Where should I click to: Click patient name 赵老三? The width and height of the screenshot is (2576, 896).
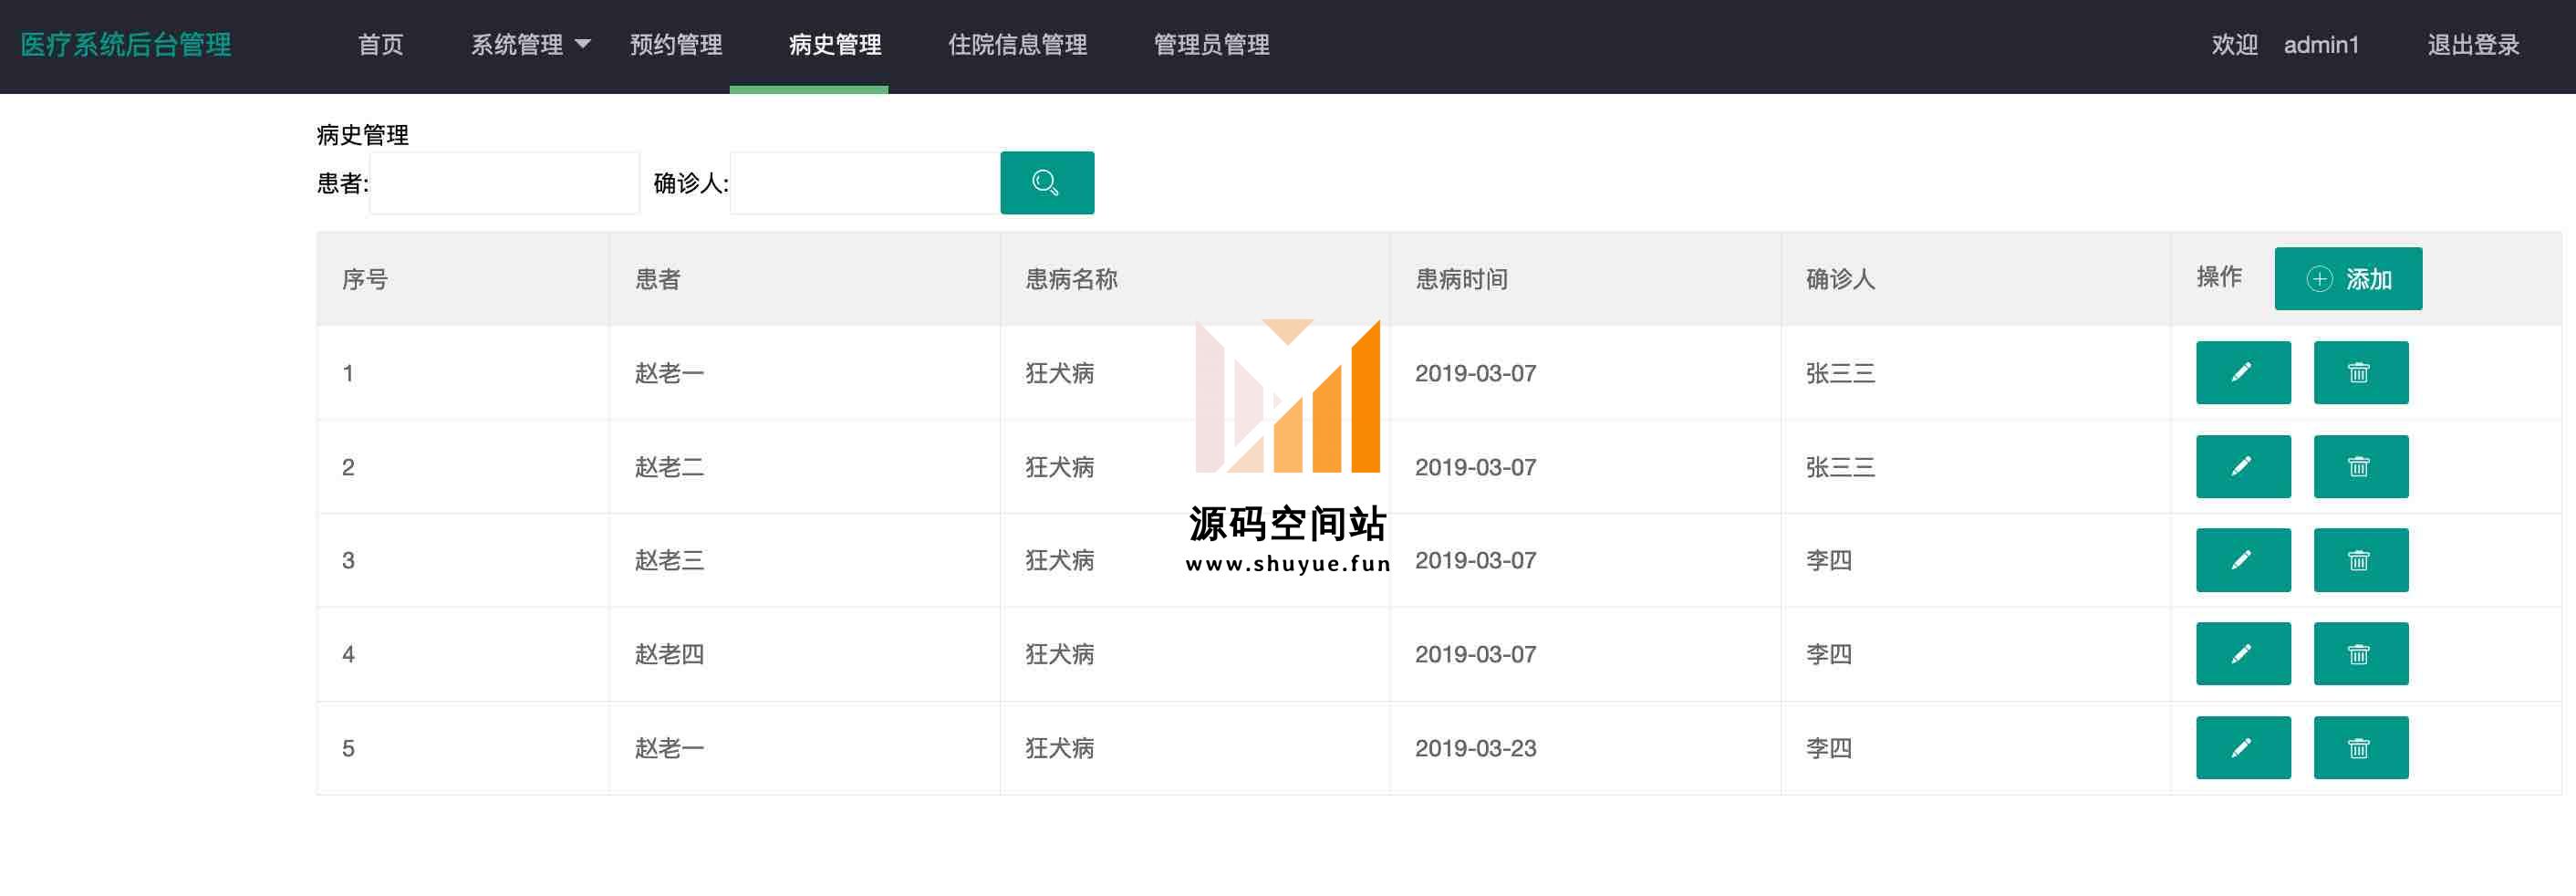pos(669,560)
